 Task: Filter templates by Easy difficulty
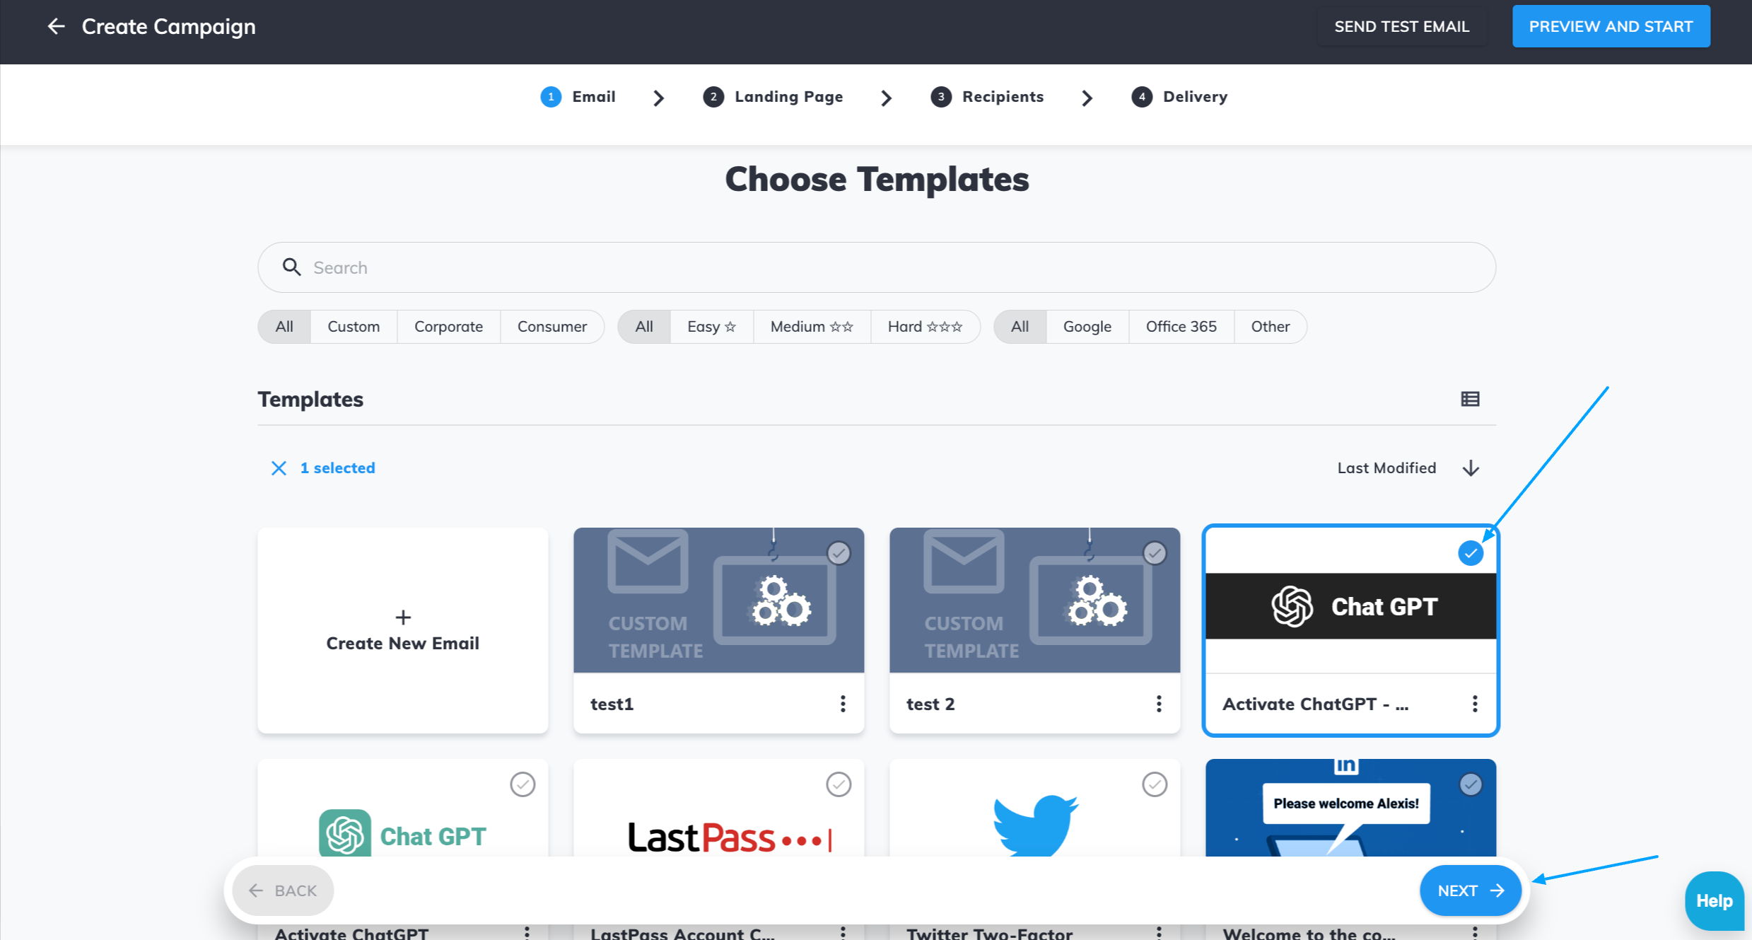pyautogui.click(x=711, y=327)
